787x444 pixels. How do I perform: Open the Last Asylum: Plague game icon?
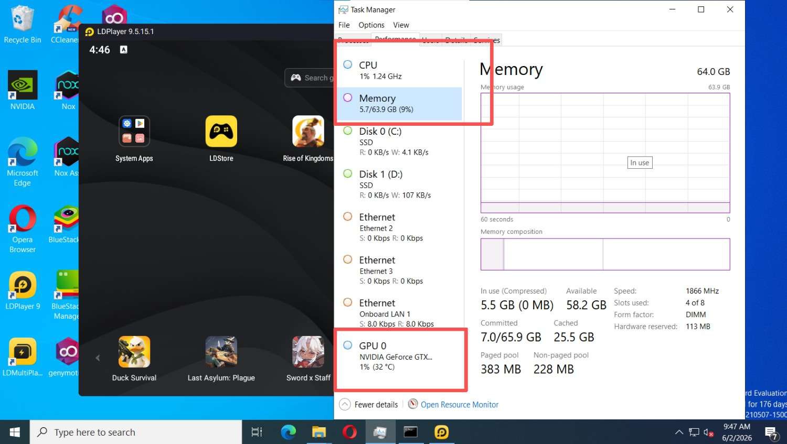(x=221, y=352)
